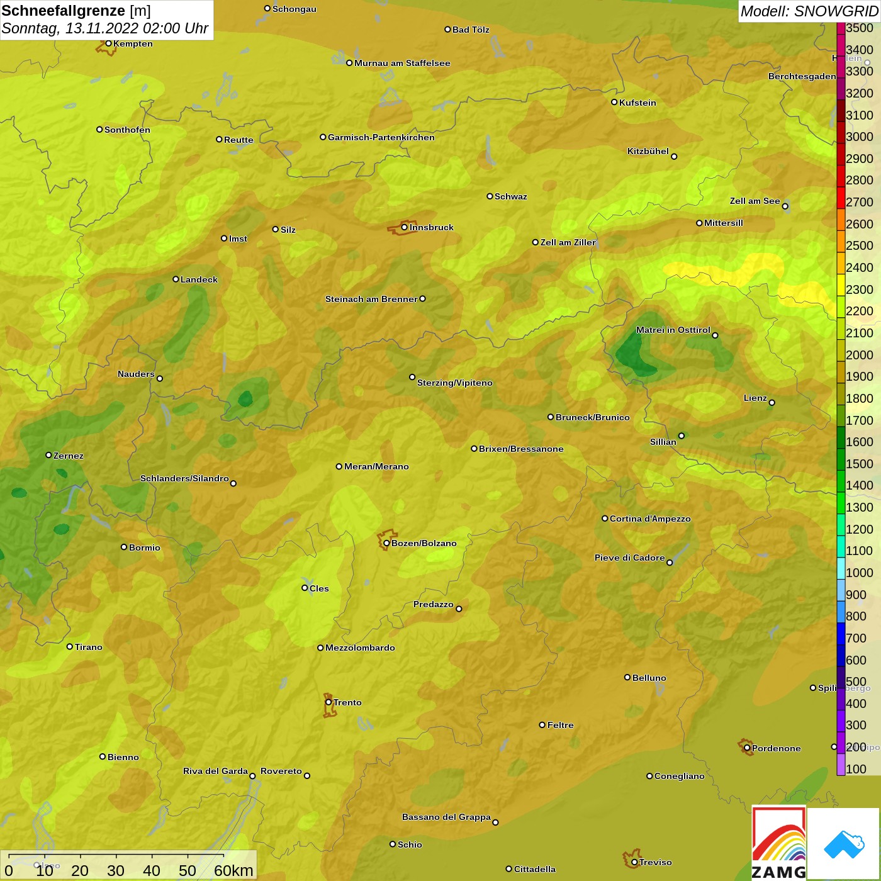Click the '100' legend value
The width and height of the screenshot is (881, 881).
click(x=856, y=769)
